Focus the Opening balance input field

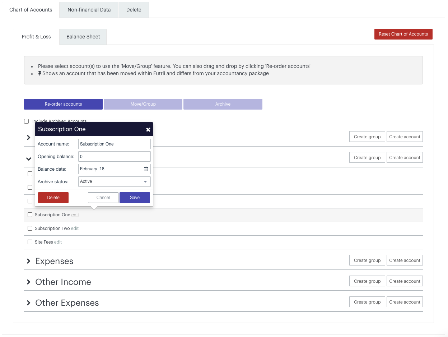tap(115, 157)
